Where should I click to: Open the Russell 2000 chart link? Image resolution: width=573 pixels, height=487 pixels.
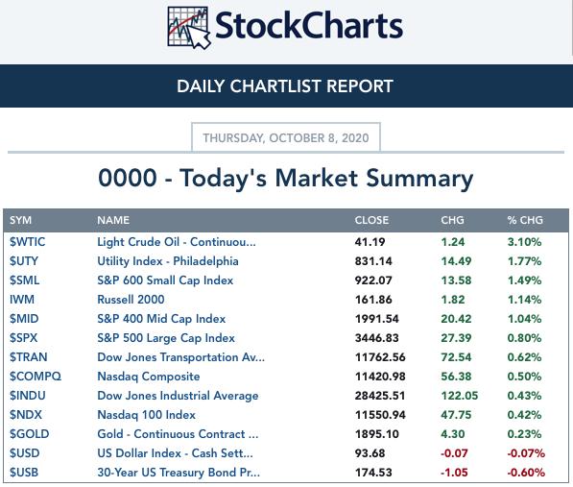tap(131, 300)
